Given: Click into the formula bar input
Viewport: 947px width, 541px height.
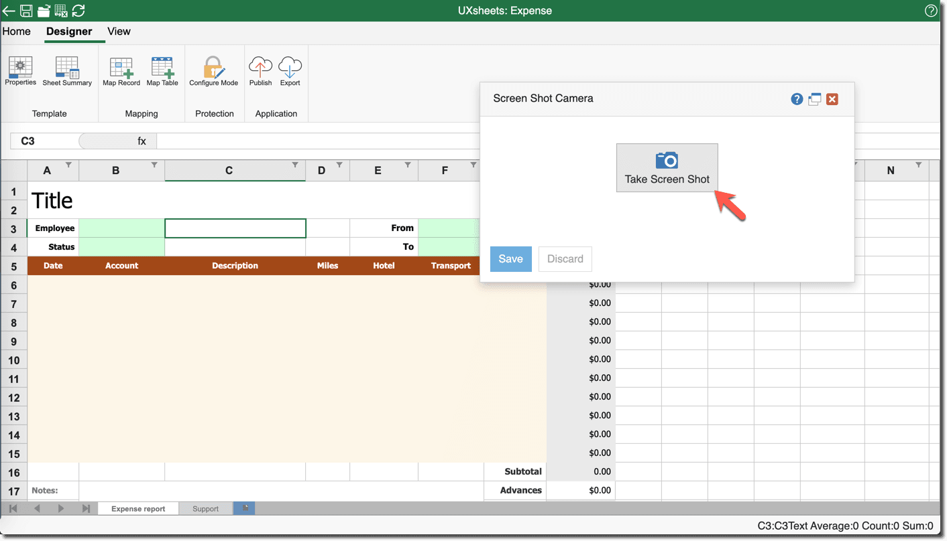Looking at the screenshot, I should click(547, 141).
